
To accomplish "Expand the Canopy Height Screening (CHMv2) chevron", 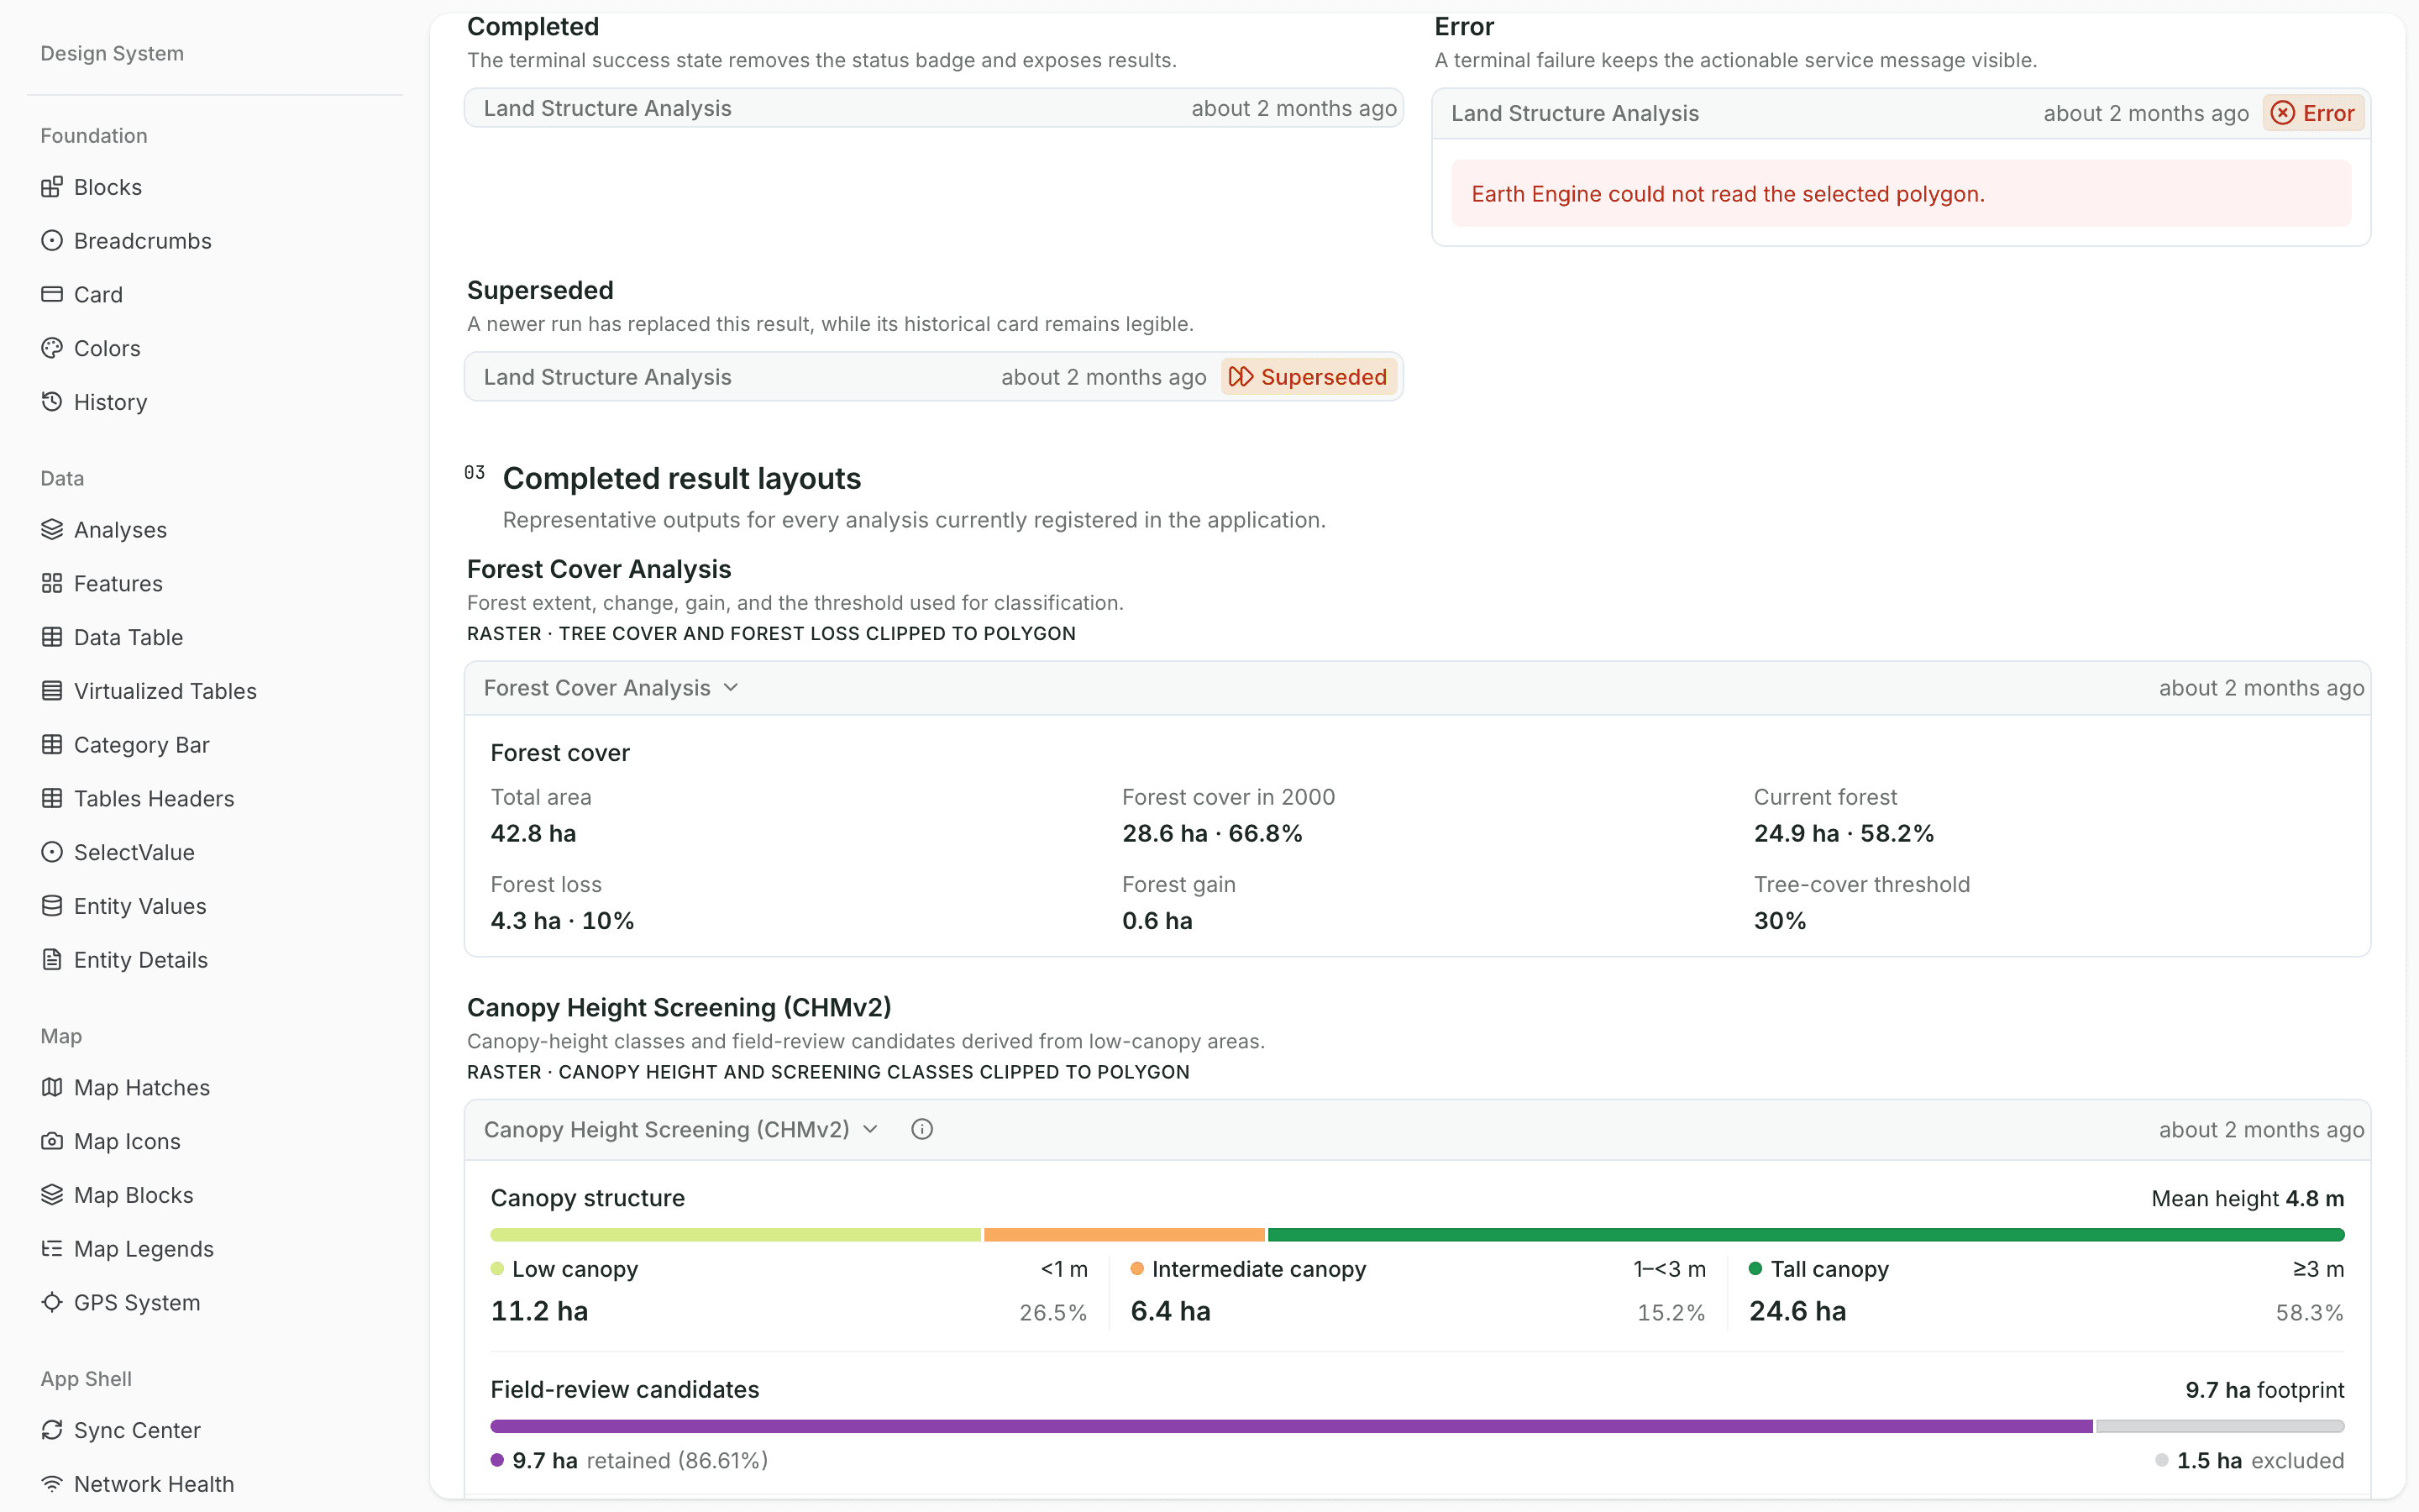I will (x=869, y=1129).
